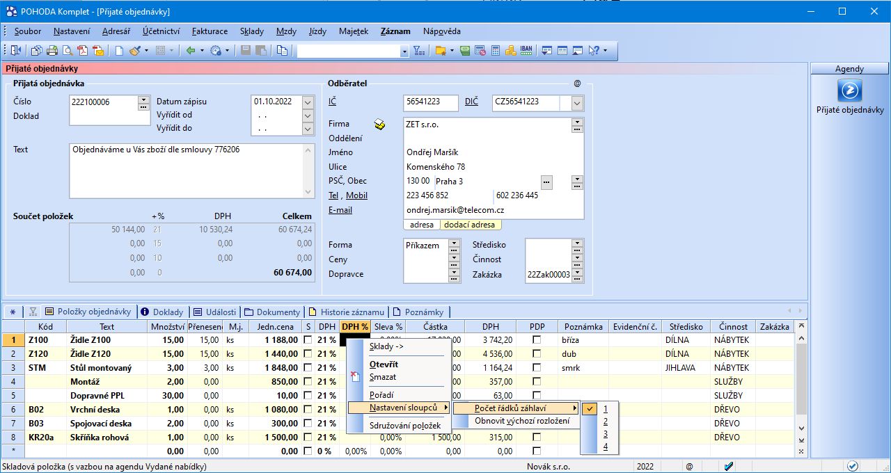Click the duplicate record icon in toolbar
891x473 pixels.
coord(282,50)
